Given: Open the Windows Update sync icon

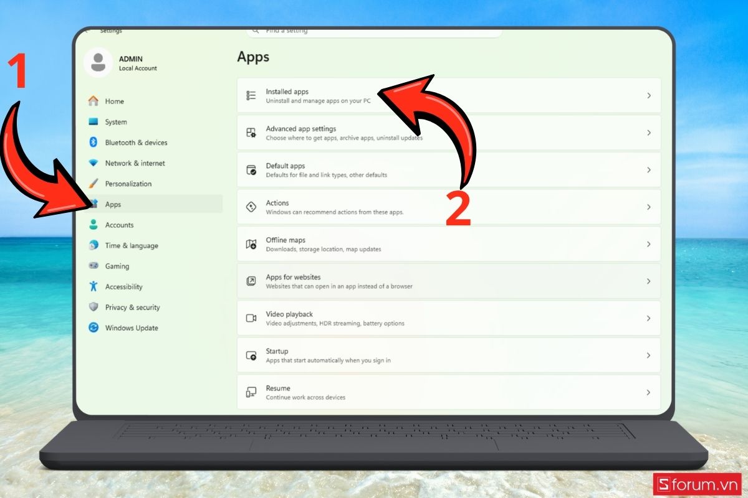Looking at the screenshot, I should (x=93, y=327).
